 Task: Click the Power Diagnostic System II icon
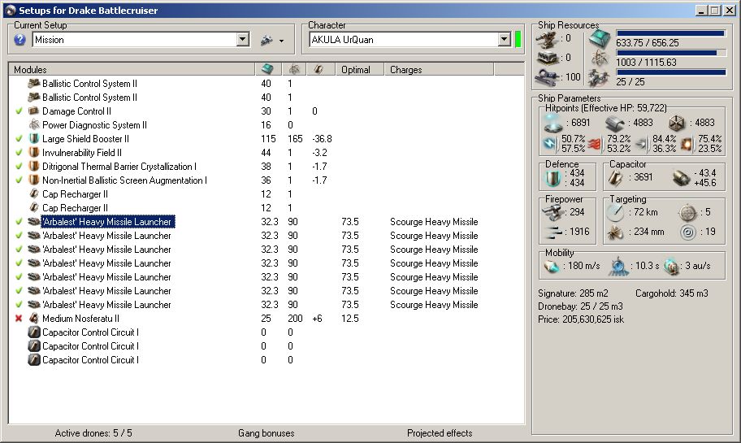(33, 125)
